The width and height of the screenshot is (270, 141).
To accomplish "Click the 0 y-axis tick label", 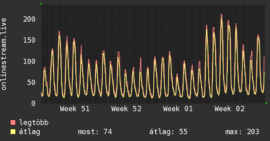I will 33,103.
